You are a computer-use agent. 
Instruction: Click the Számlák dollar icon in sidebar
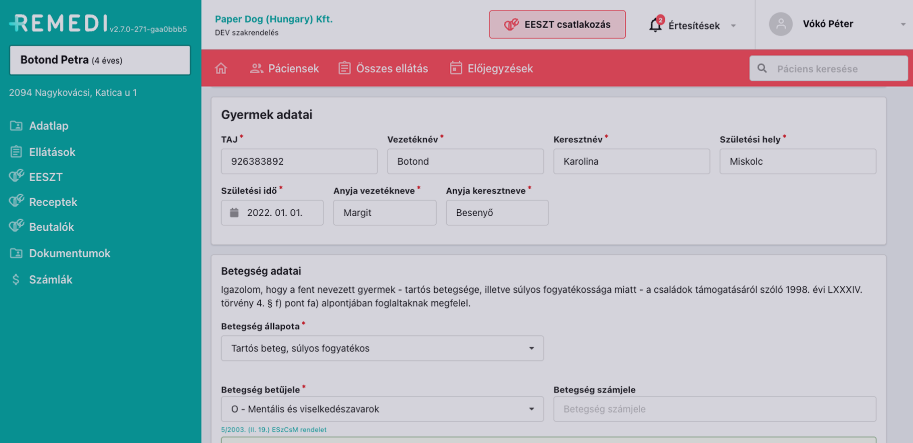[x=16, y=279]
